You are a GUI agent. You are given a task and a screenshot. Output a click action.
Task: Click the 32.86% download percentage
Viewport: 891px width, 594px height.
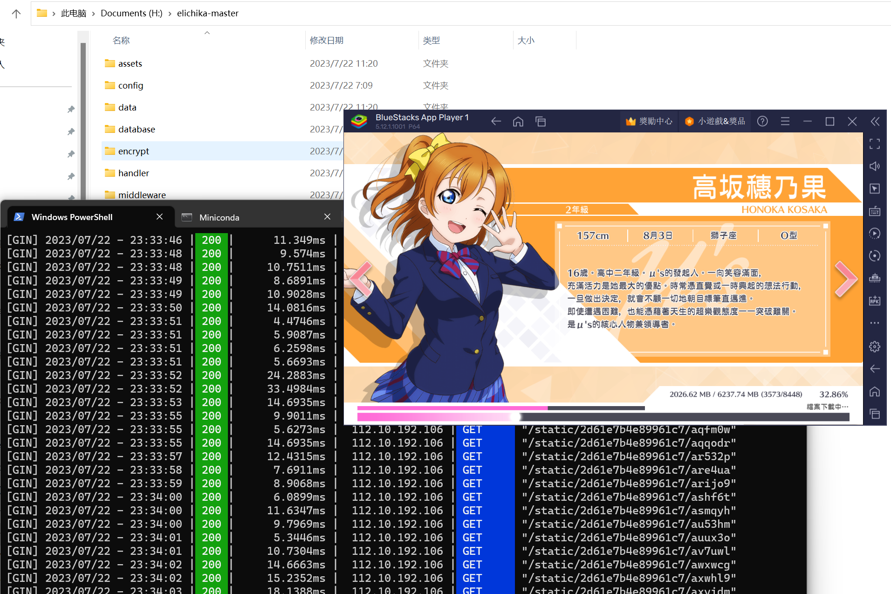coord(834,394)
